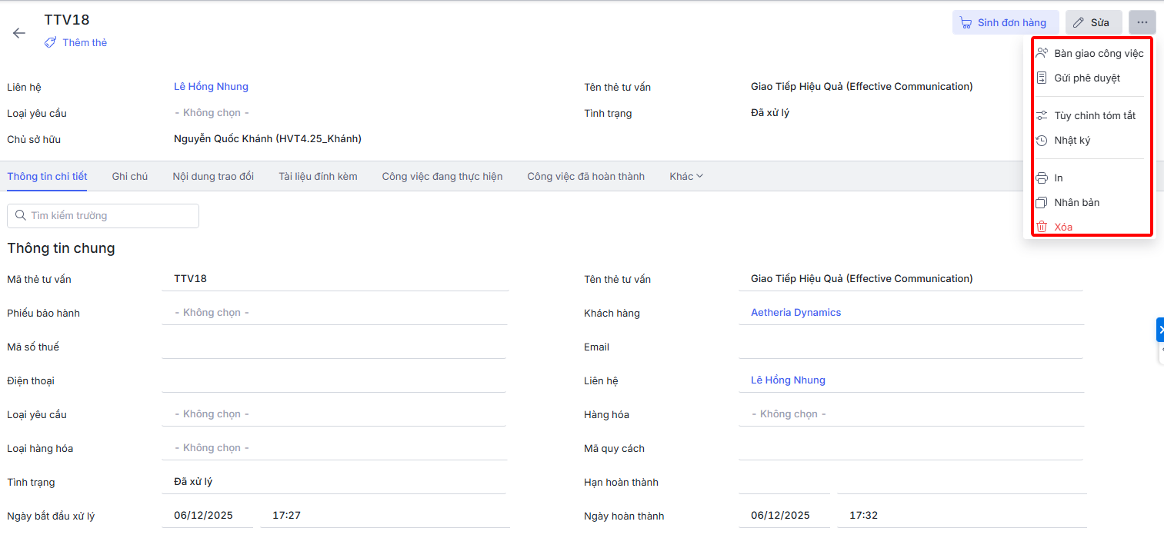
Task: Click the tag icon beside Thêm thẻ
Action: 50,43
